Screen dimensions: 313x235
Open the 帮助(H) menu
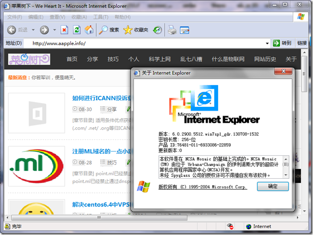pyautogui.click(x=122, y=17)
